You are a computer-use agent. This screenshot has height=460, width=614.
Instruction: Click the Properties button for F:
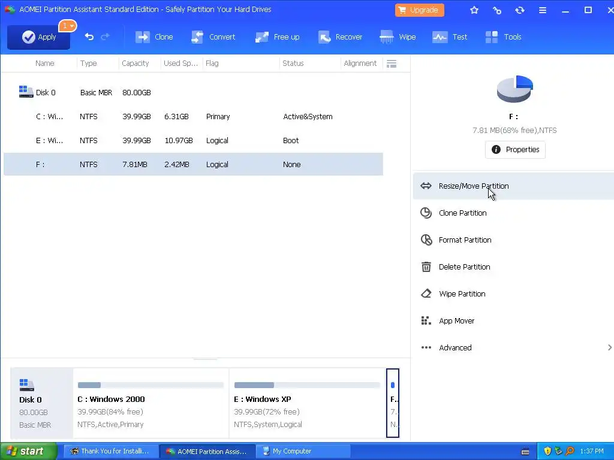pyautogui.click(x=515, y=149)
